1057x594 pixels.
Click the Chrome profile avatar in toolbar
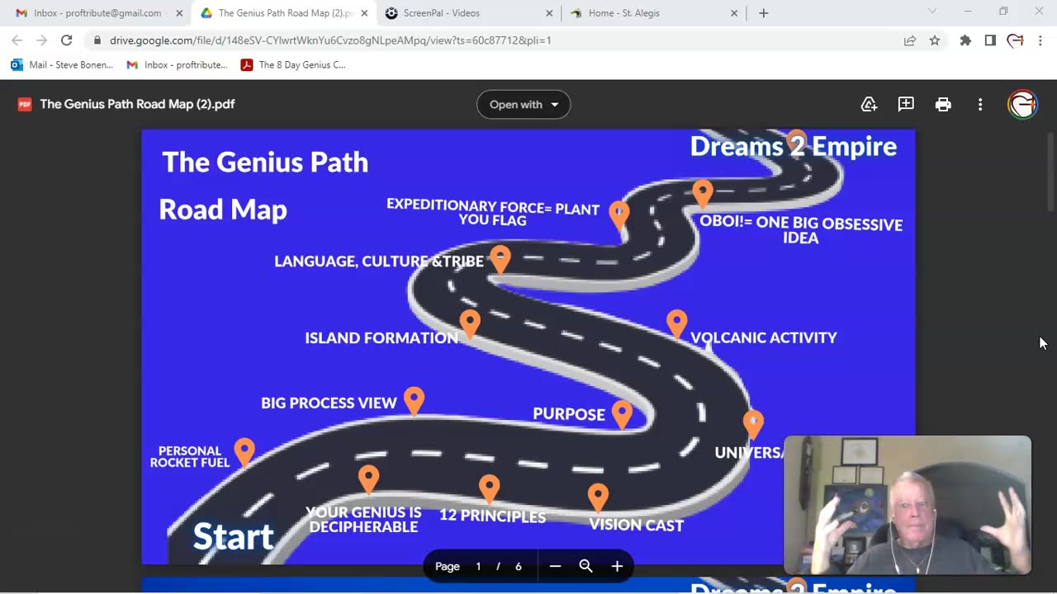pos(1015,40)
